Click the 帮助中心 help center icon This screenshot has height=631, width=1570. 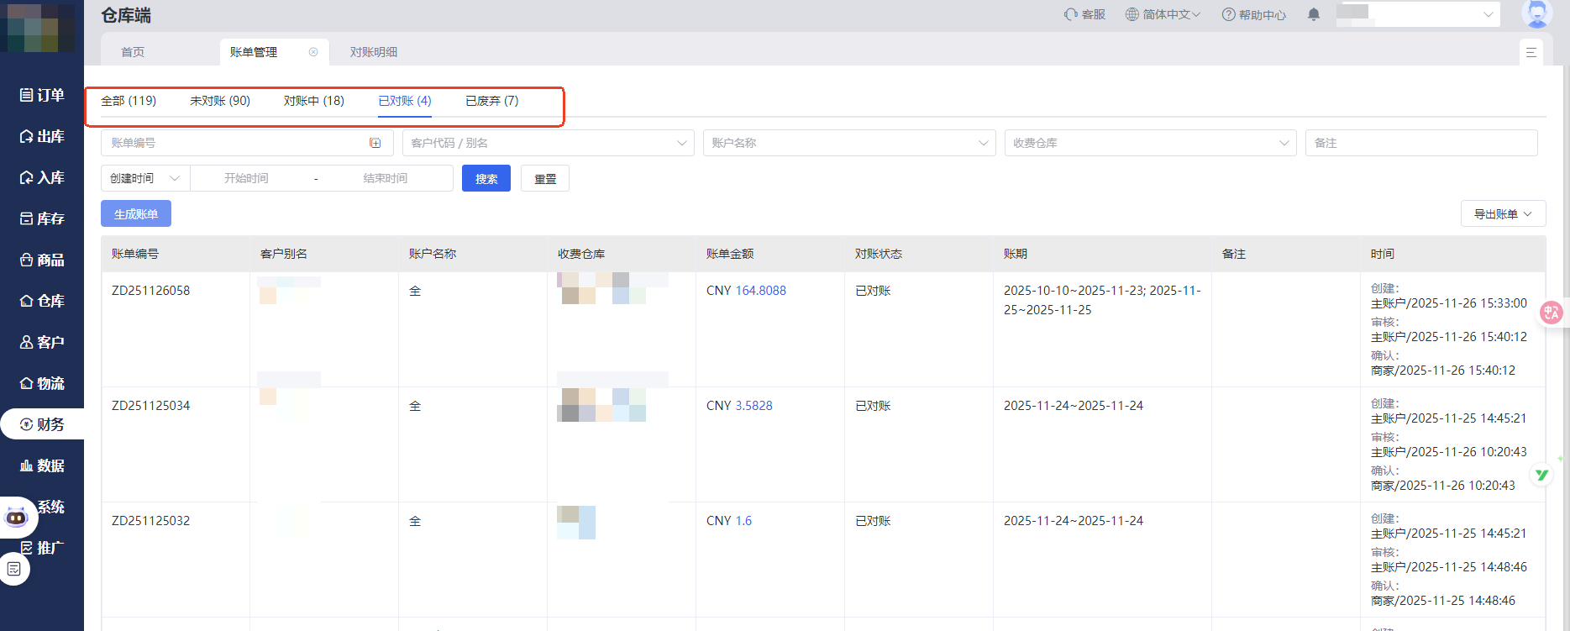[1228, 14]
